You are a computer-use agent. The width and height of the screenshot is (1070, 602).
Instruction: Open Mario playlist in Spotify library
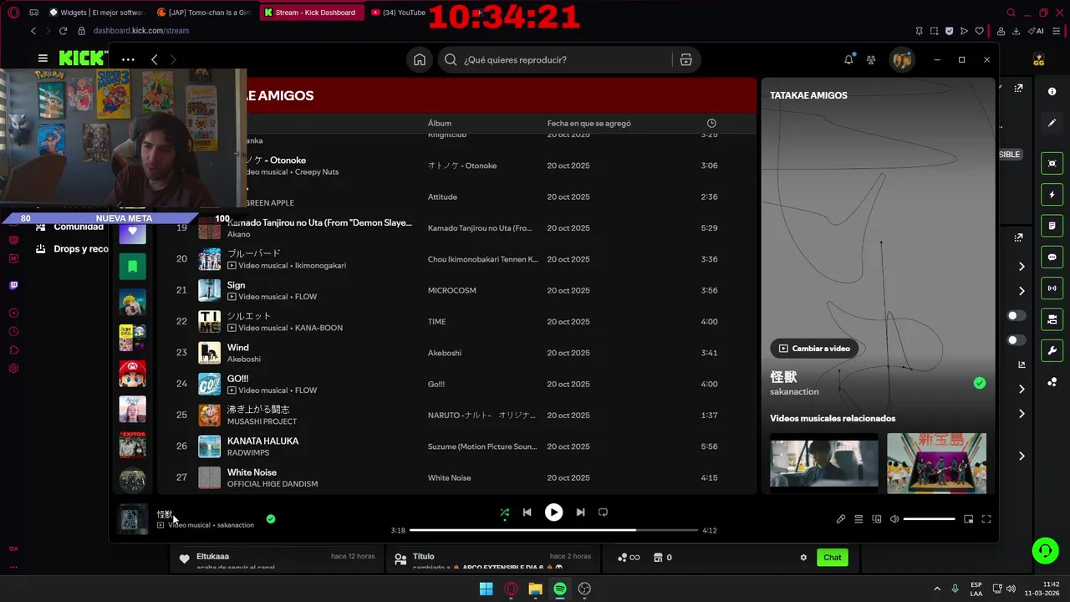132,374
